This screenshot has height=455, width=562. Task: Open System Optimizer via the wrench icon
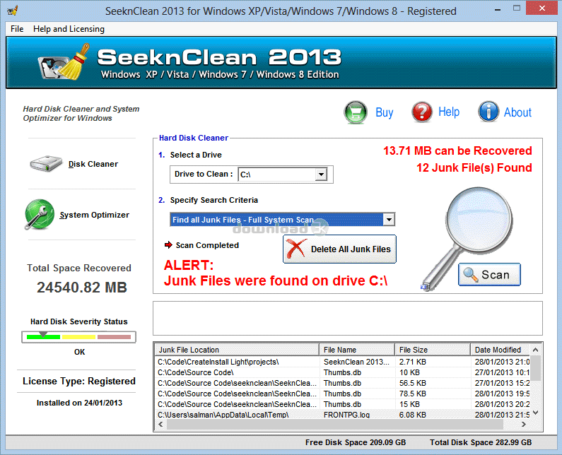coord(40,214)
